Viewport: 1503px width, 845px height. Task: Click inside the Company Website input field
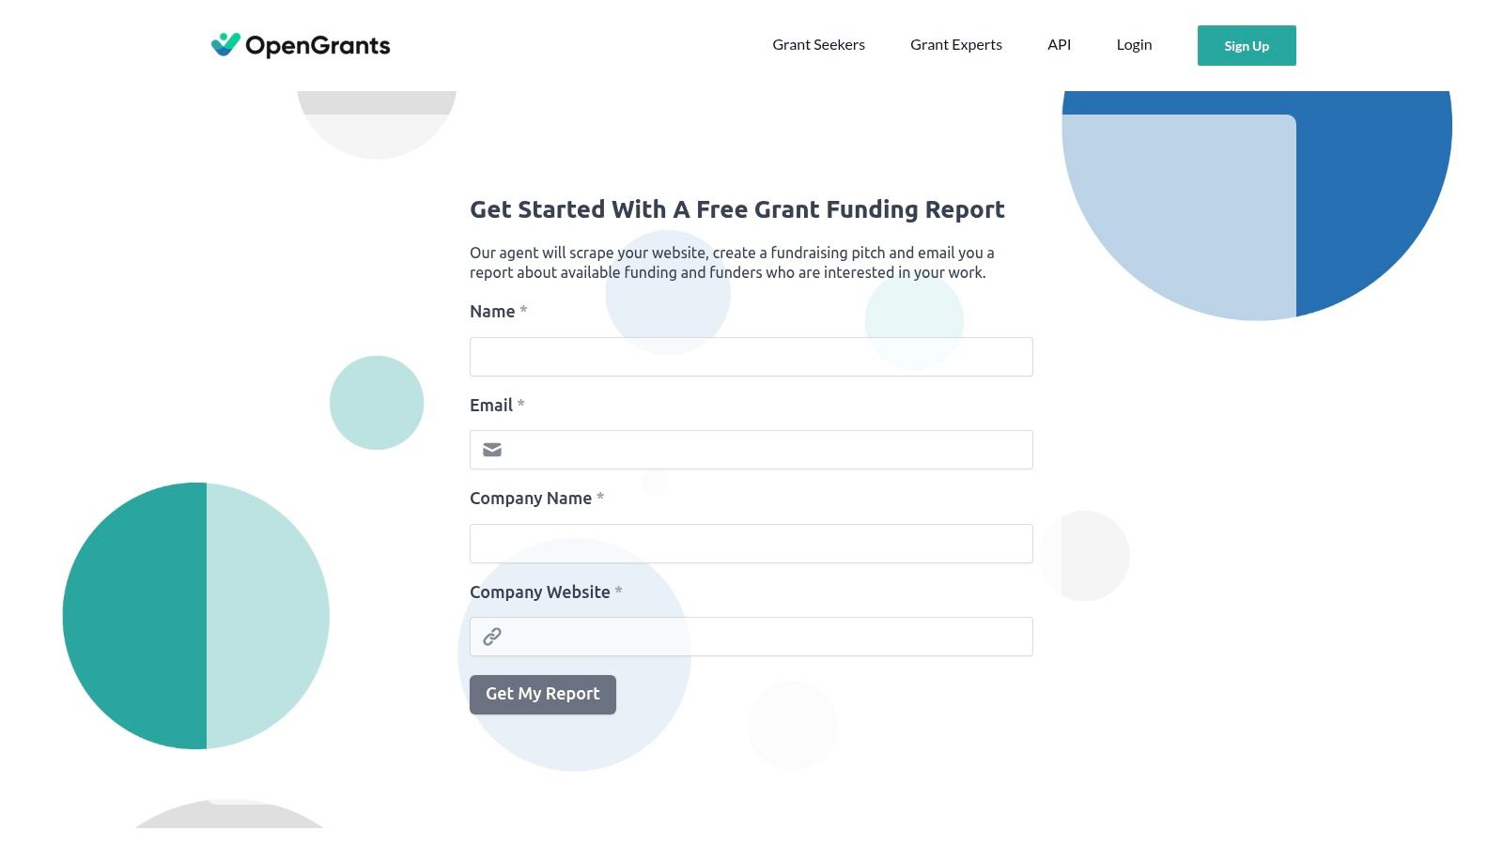751,636
